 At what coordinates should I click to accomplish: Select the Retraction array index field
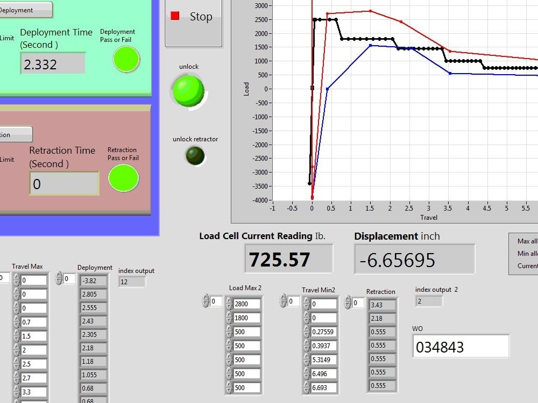(x=358, y=303)
